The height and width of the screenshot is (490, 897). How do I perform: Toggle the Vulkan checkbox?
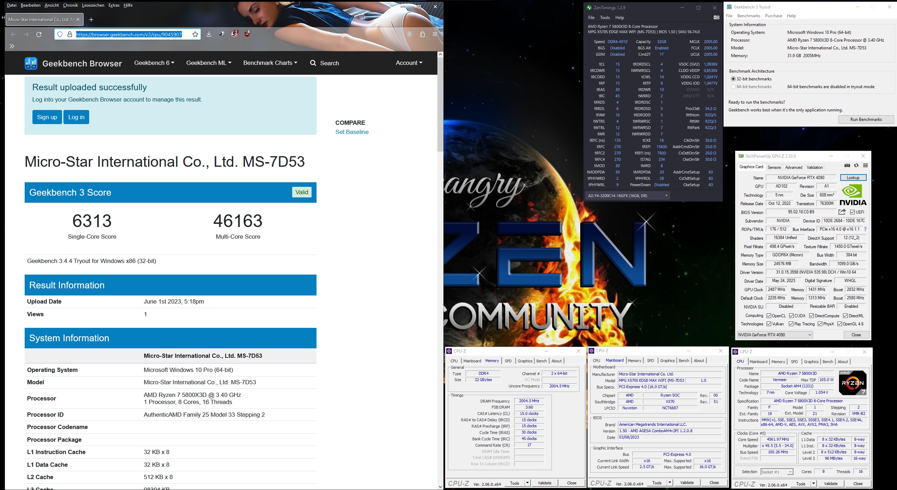[769, 324]
